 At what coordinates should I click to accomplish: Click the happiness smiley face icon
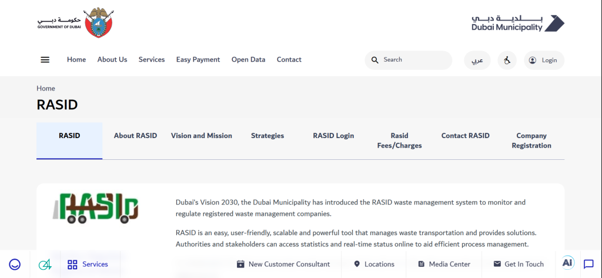click(15, 264)
